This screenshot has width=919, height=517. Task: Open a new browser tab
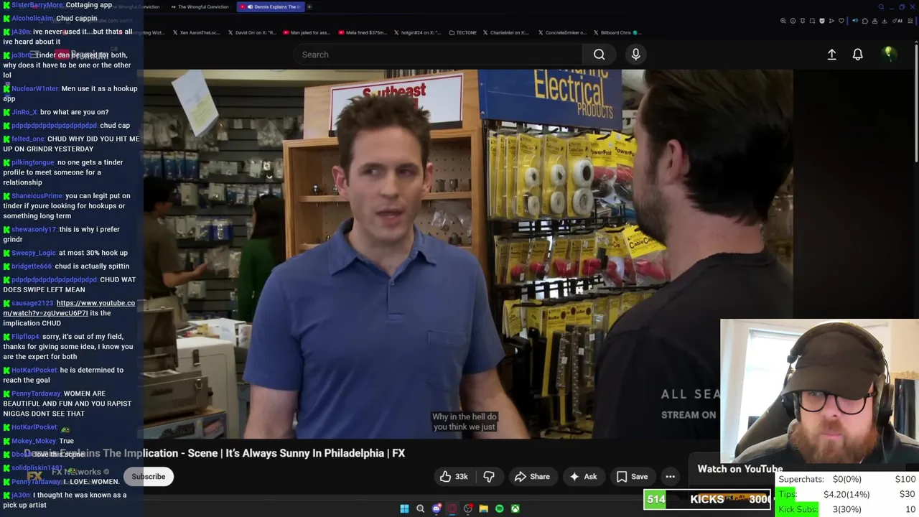[x=309, y=6]
